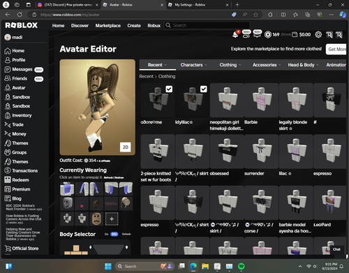Select the lilac clothing thumbnail
The width and height of the screenshot is (349, 273).
coord(296,152)
